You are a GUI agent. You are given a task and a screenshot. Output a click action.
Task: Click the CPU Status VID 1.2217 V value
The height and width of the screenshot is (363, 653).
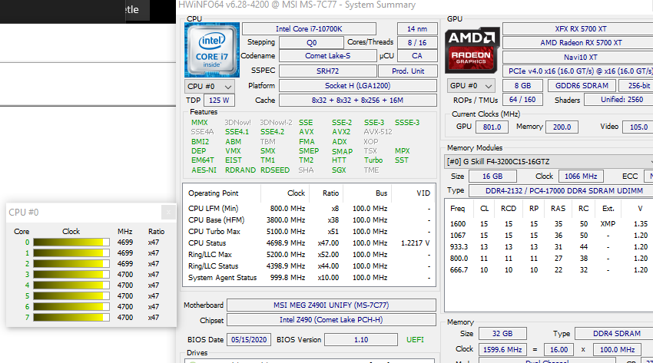tap(415, 243)
